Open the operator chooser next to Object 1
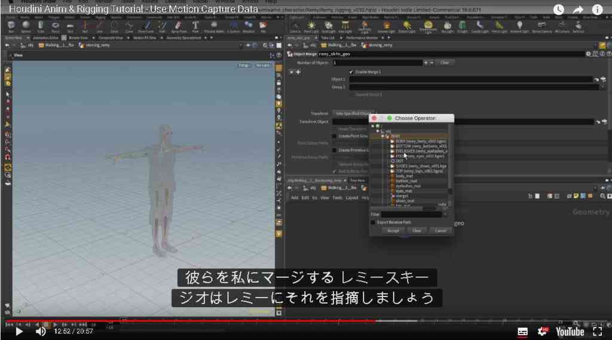This screenshot has height=340, width=612. pyautogui.click(x=604, y=79)
